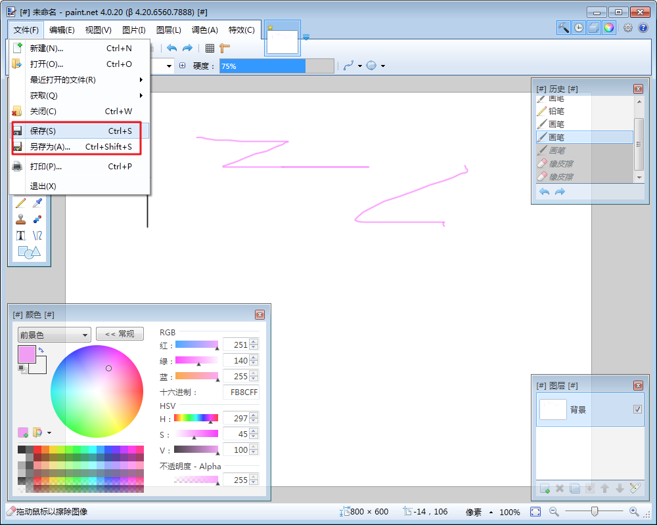
Task: Toggle the Layers window icon in top bar
Action: [593, 28]
